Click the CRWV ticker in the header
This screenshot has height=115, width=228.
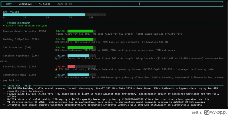(9, 4)
